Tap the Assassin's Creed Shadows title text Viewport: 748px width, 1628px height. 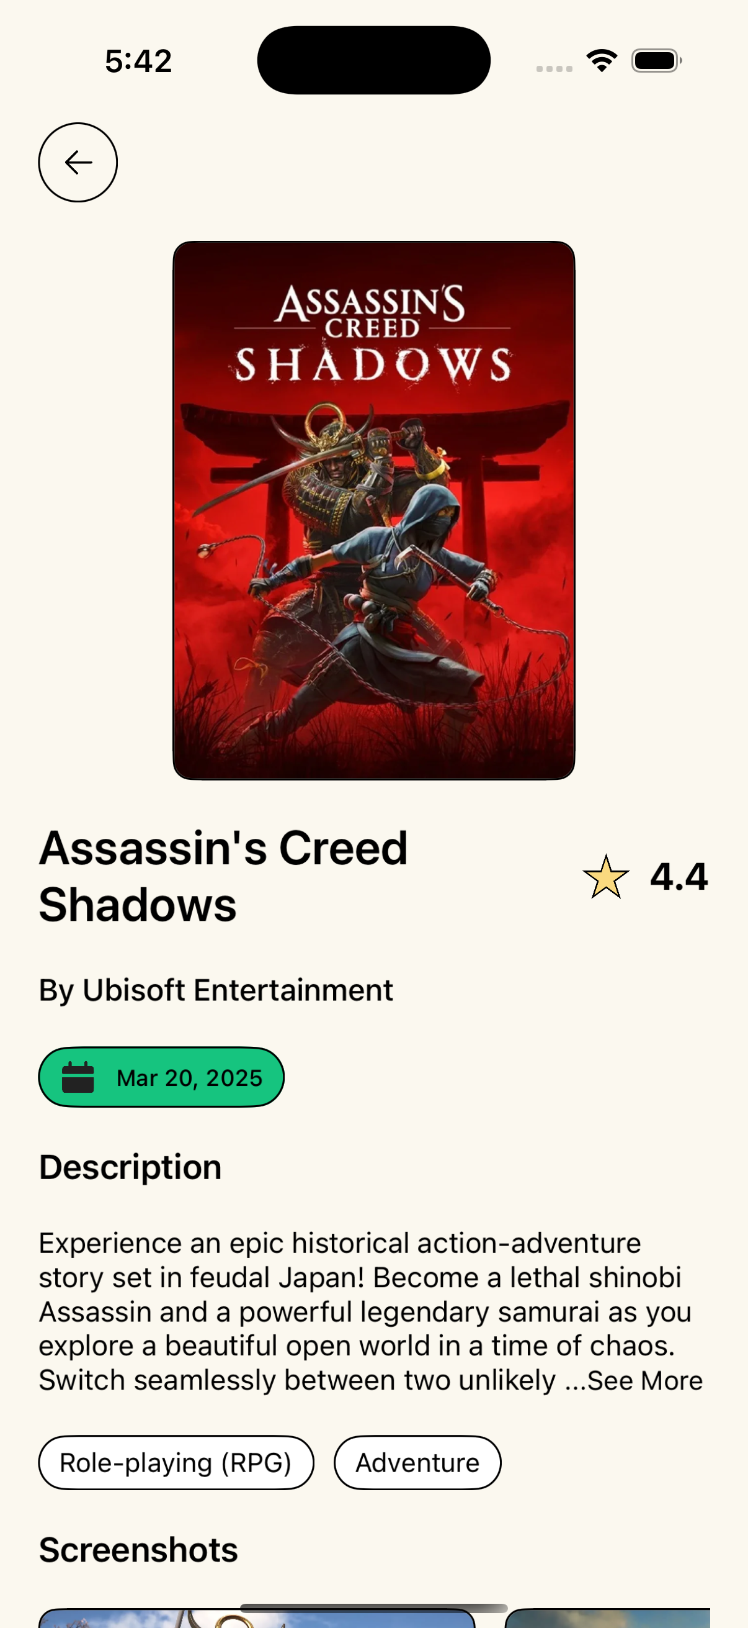tap(223, 877)
